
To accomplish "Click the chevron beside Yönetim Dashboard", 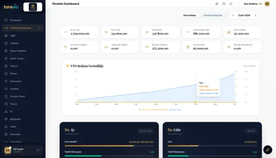I will click(39, 28).
